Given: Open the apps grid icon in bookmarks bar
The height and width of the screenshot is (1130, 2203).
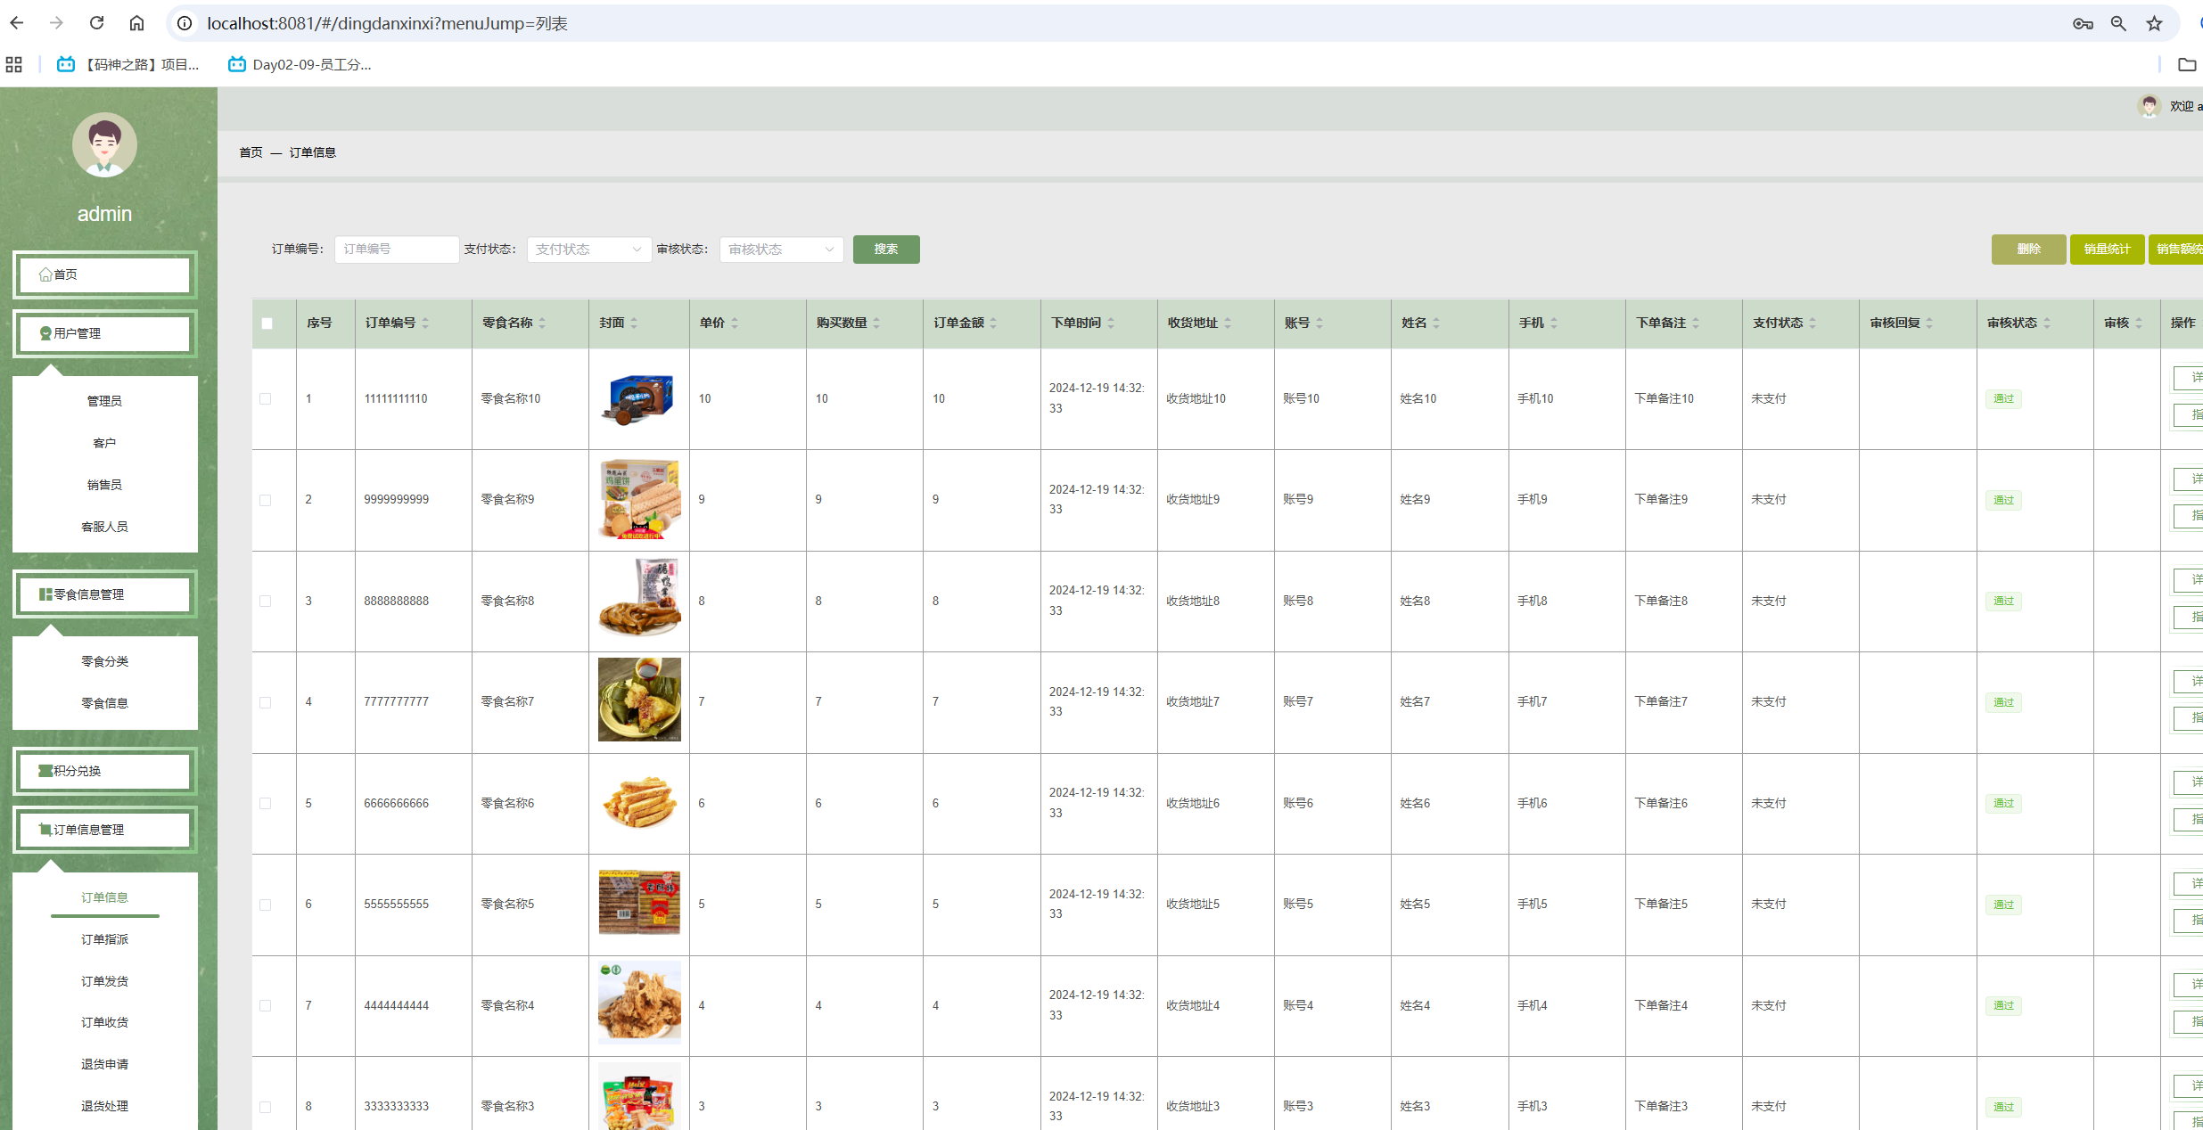Looking at the screenshot, I should pyautogui.click(x=13, y=64).
